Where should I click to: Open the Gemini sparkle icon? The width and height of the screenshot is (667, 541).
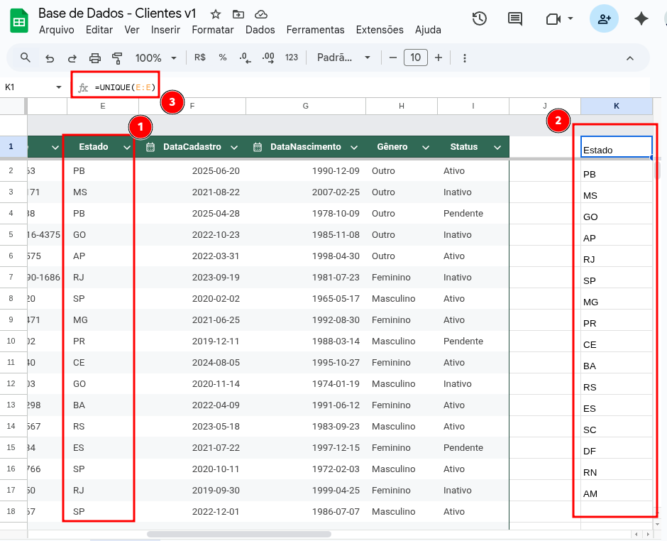coord(641,18)
